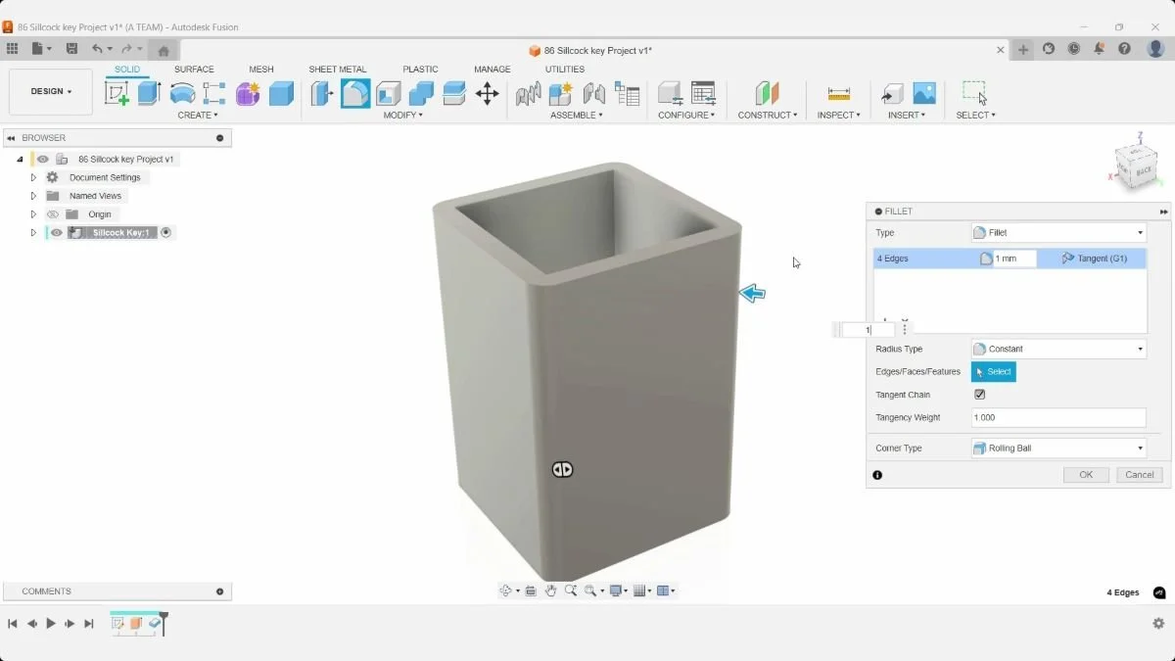The width and height of the screenshot is (1175, 661).
Task: Select the Combine tool
Action: point(421,93)
